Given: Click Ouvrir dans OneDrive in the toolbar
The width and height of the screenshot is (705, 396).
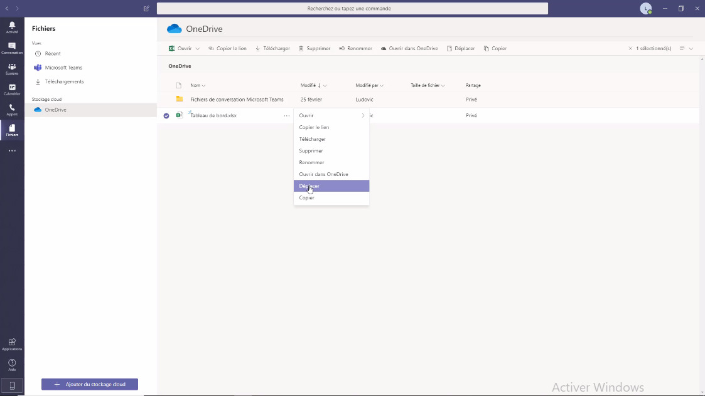Looking at the screenshot, I should pyautogui.click(x=409, y=48).
